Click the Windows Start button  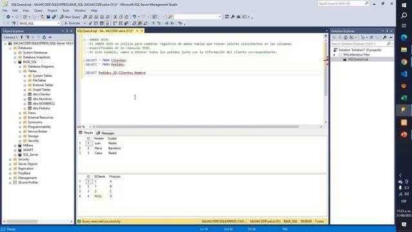pyautogui.click(x=404, y=5)
